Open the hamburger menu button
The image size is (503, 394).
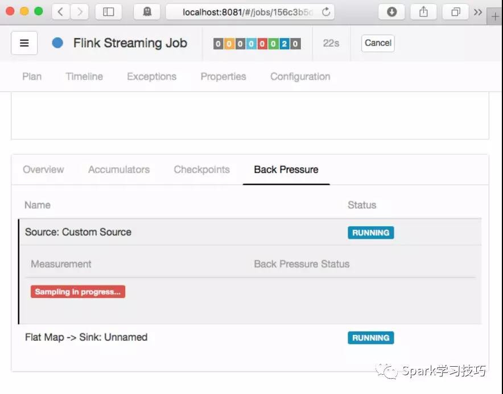click(x=24, y=43)
